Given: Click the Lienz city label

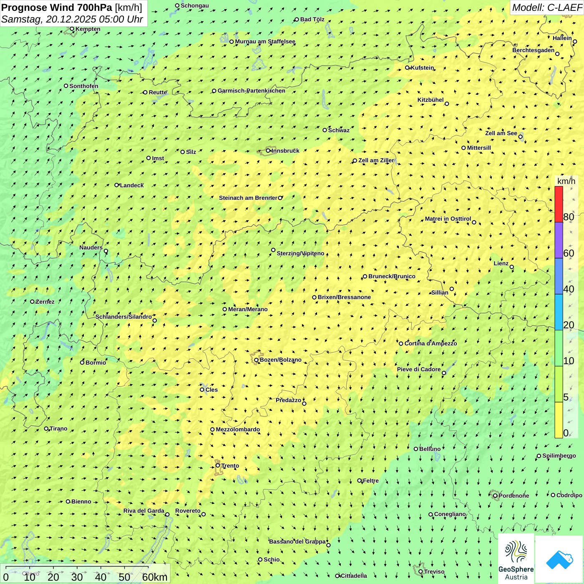Looking at the screenshot, I should (501, 263).
